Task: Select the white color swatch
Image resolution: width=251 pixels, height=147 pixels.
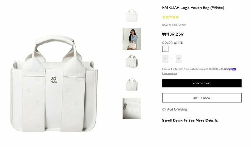Action: pyautogui.click(x=165, y=49)
